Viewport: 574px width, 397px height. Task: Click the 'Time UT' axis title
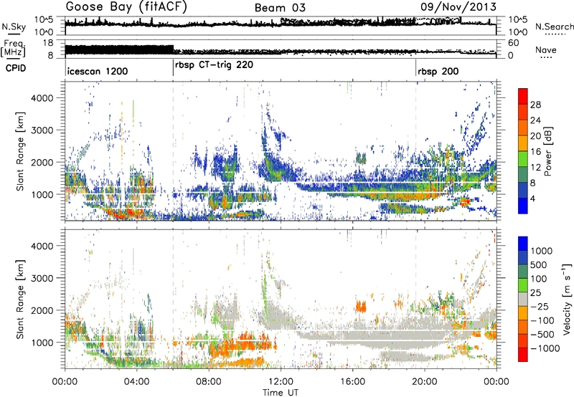tap(281, 393)
